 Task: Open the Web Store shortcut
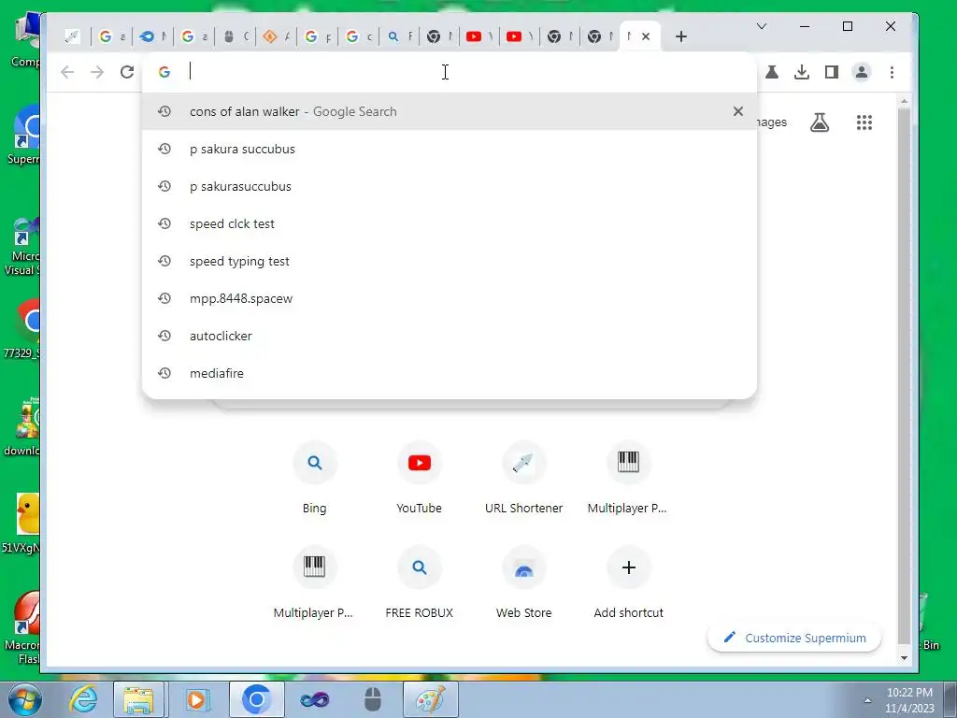(x=523, y=583)
